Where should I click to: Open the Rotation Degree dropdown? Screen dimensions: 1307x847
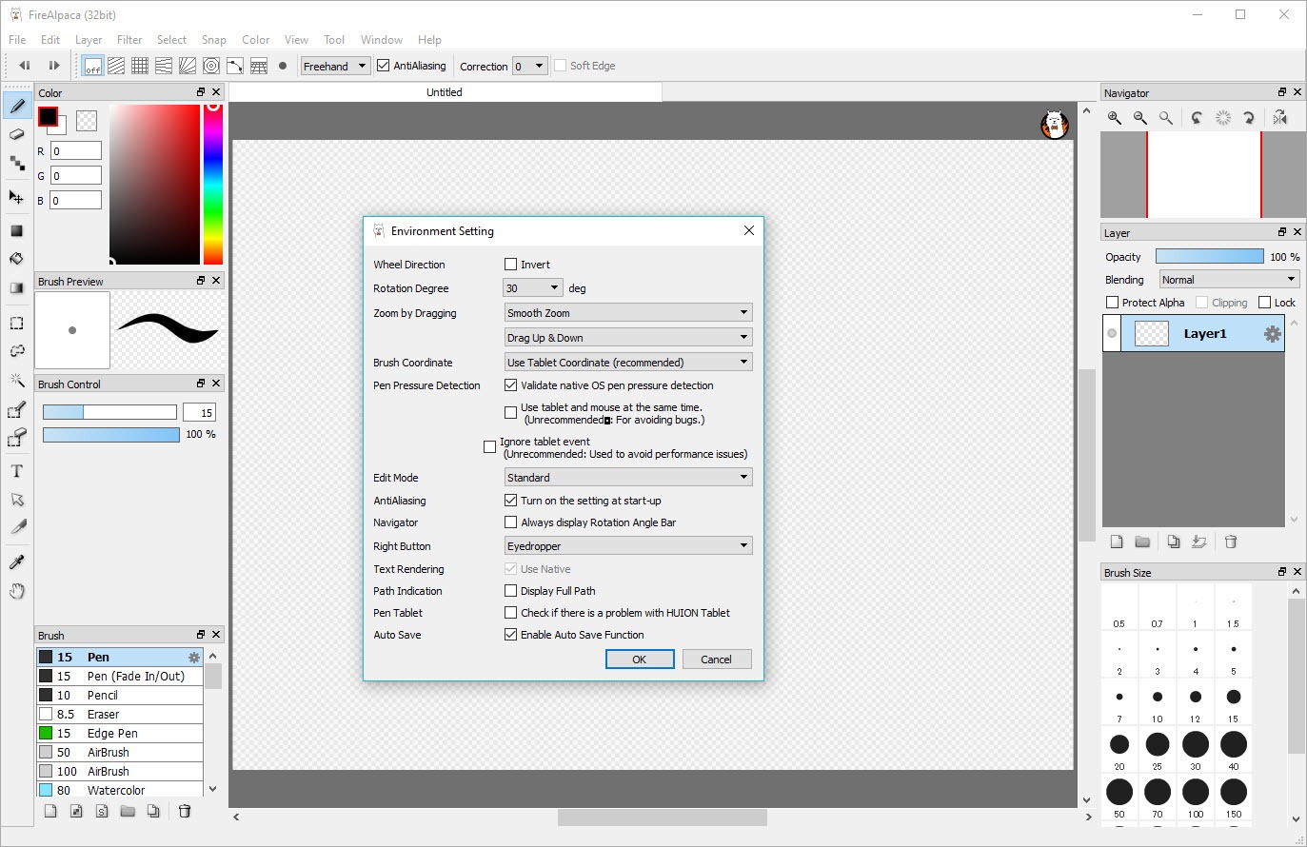[533, 288]
